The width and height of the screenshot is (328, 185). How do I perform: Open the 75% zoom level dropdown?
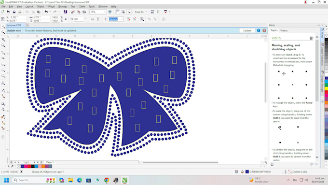(x=98, y=12)
